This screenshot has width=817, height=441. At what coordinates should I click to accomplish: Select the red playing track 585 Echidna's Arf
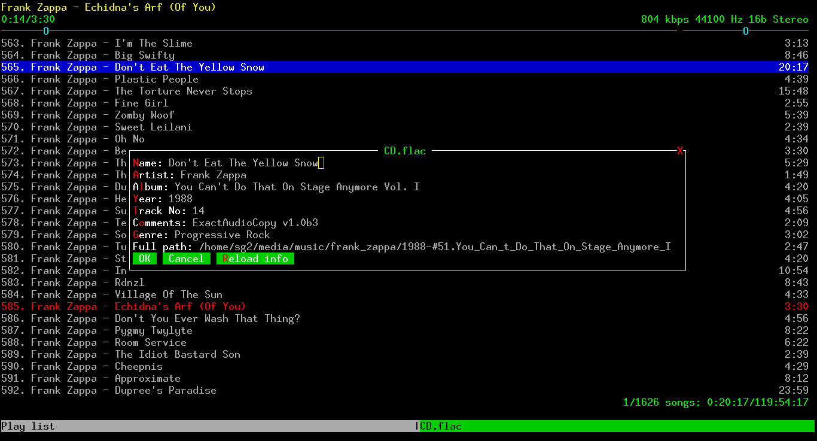pyautogui.click(x=405, y=306)
